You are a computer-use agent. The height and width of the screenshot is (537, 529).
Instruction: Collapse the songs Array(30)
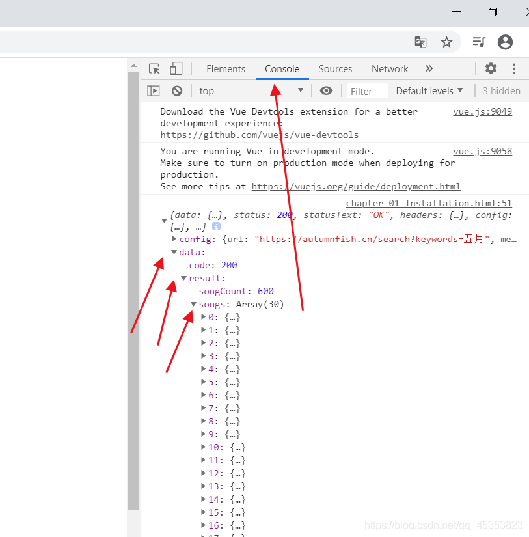click(x=193, y=304)
